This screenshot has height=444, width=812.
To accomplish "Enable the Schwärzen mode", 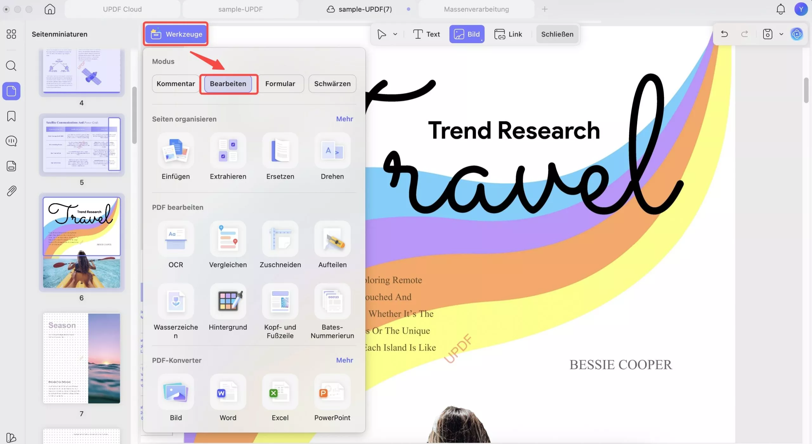I will click(332, 84).
